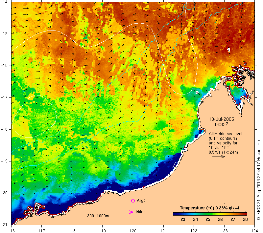Click the 'and velocity for' text

[x=223, y=143]
